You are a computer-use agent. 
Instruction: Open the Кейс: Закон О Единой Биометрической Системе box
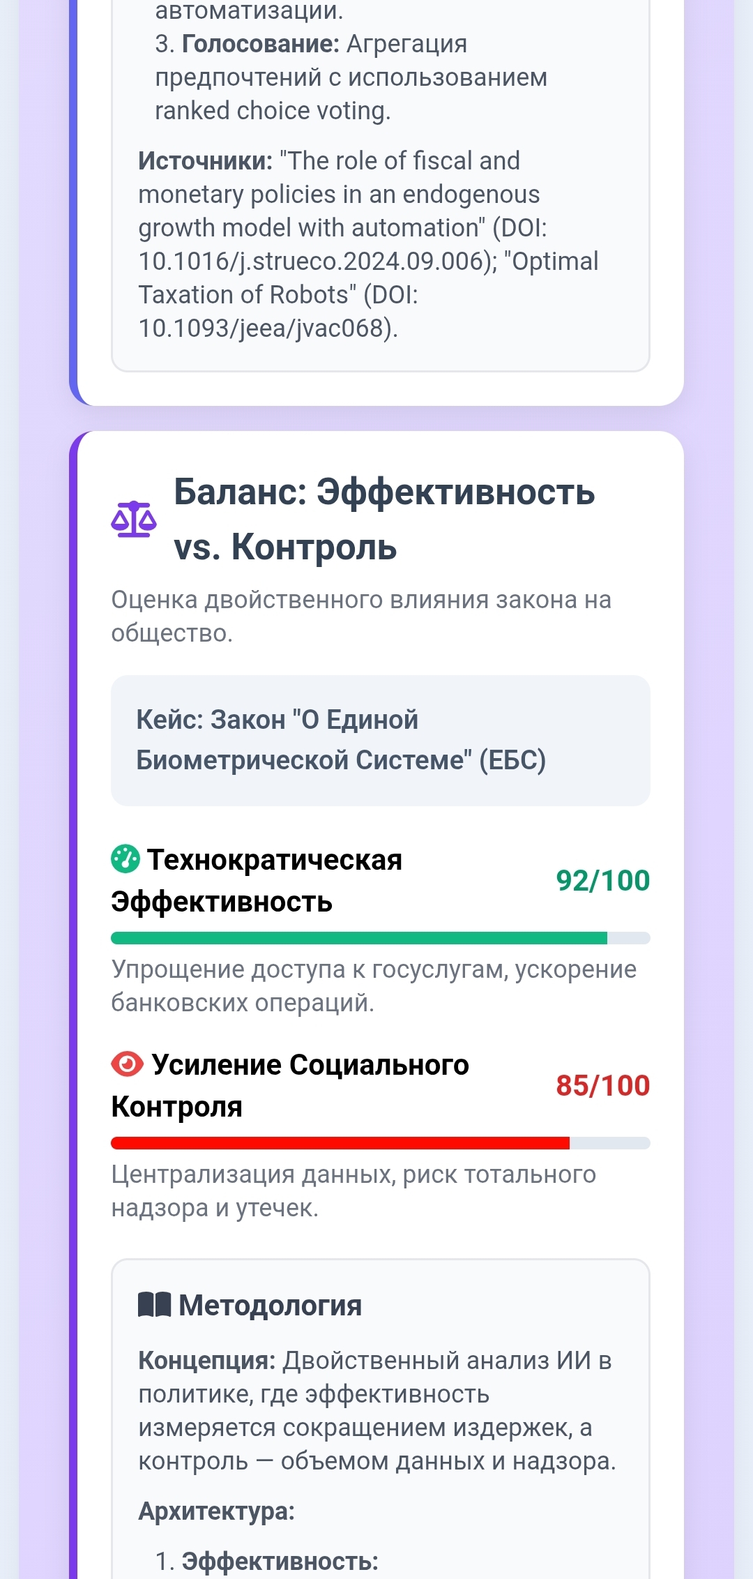point(380,740)
